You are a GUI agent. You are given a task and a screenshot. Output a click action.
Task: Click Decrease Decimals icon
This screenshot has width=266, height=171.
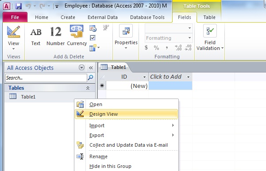[188, 48]
